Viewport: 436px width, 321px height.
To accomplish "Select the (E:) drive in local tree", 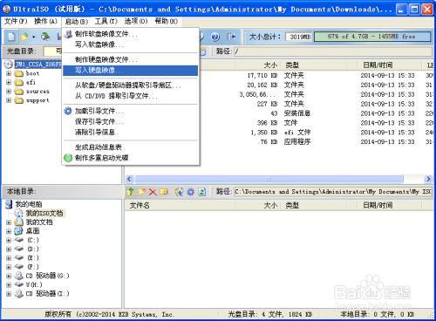I will pyautogui.click(x=33, y=258).
